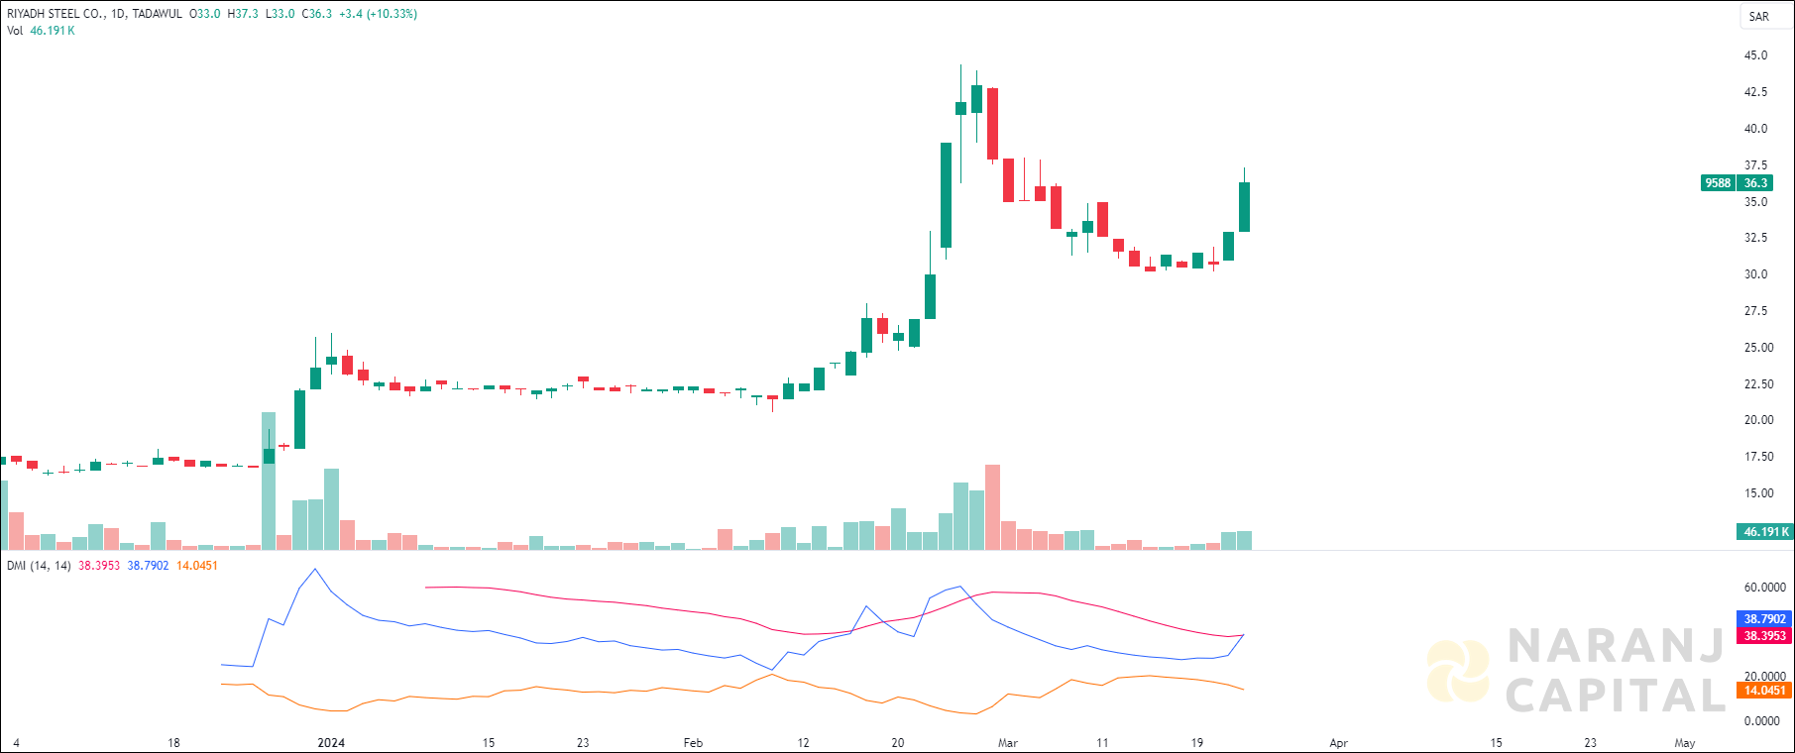The width and height of the screenshot is (1795, 753).
Task: Click the 22.50 price scale label
Action: (x=1759, y=384)
